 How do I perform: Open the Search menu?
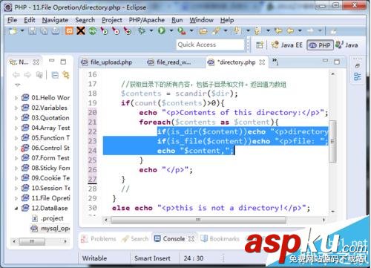(85, 20)
